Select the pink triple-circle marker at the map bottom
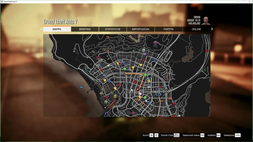The image size is (253, 142). (133, 113)
